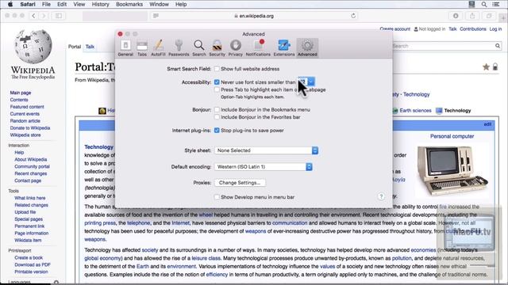
Task: Show all tabs button in Safari toolbar
Action: (489, 16)
